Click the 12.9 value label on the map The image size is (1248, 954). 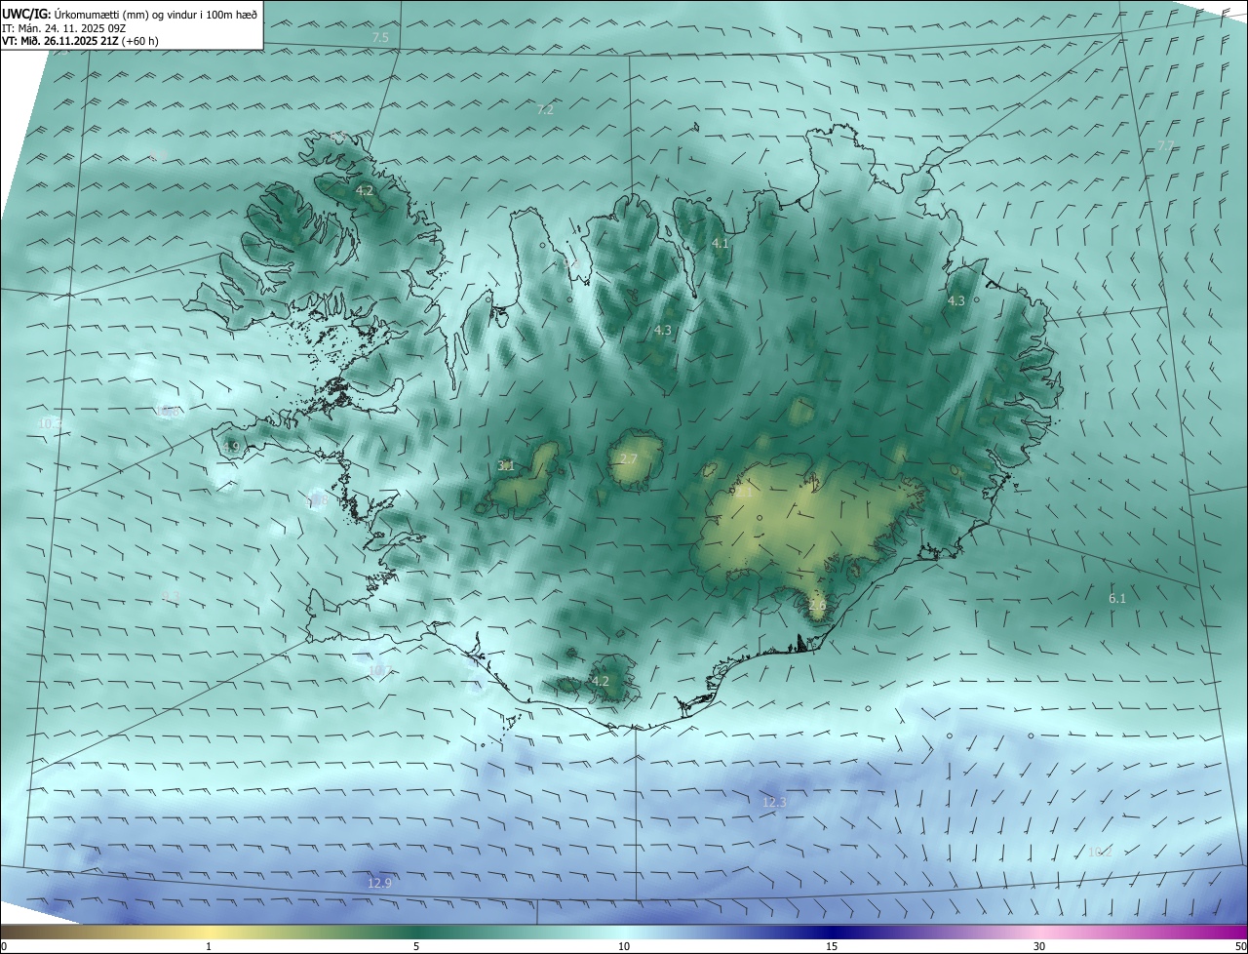tap(379, 884)
